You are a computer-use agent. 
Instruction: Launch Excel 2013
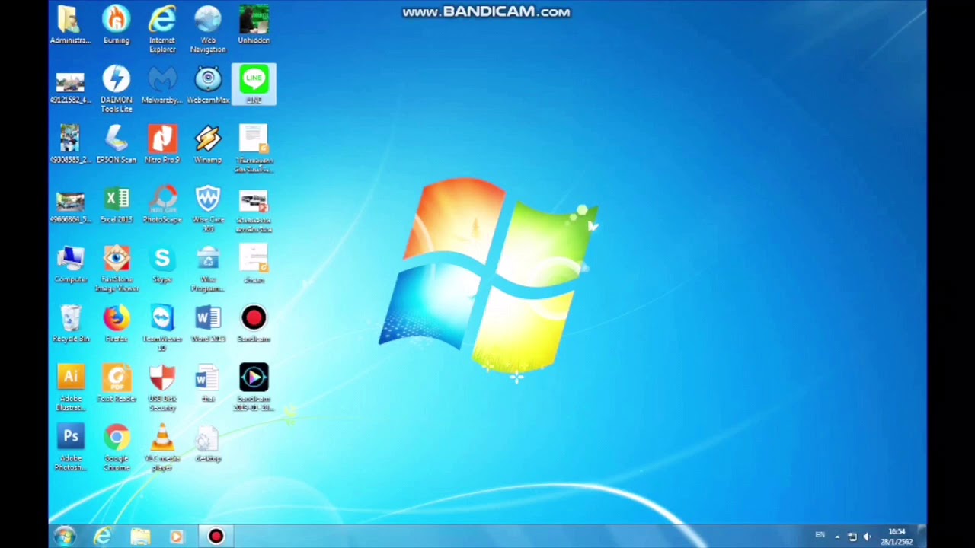pyautogui.click(x=117, y=204)
